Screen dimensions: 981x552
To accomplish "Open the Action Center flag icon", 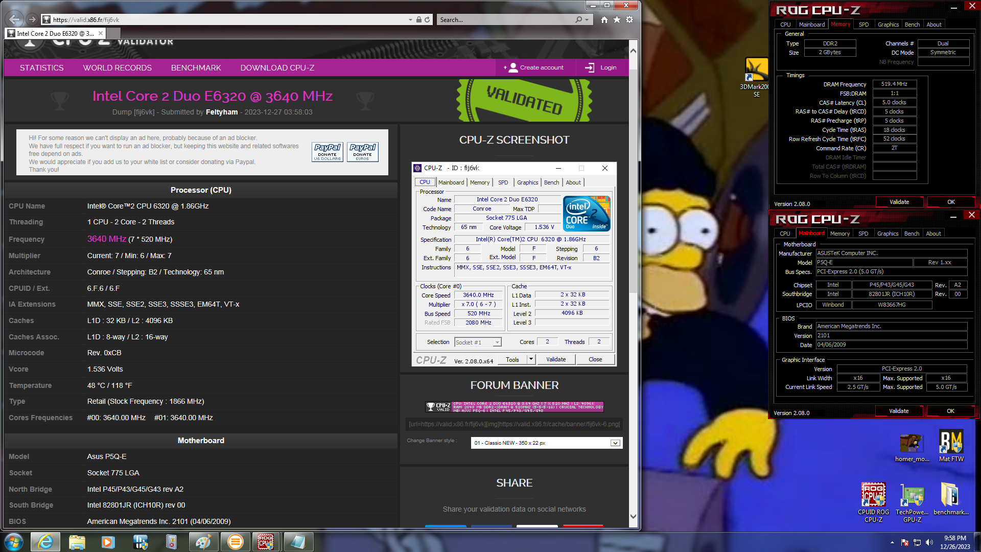I will tap(905, 542).
